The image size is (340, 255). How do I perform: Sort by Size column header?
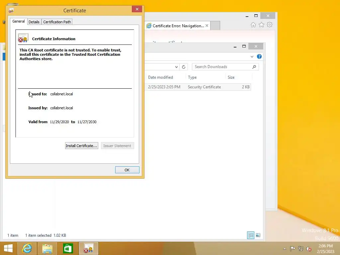pyautogui.click(x=231, y=77)
